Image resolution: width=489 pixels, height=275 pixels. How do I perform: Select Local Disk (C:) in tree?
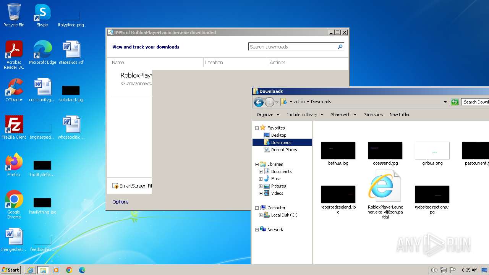click(284, 215)
